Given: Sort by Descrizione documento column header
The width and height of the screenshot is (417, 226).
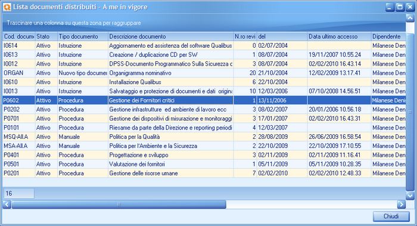Looking at the screenshot, I should coord(171,36).
